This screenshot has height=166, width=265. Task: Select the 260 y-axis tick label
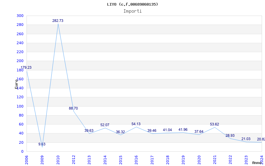(20, 34)
